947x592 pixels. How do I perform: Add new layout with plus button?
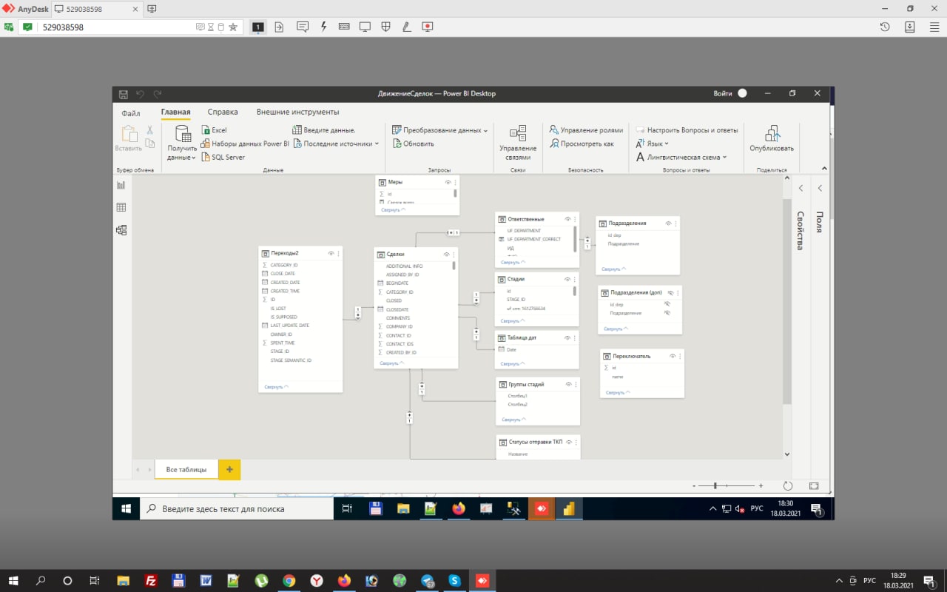click(x=229, y=469)
